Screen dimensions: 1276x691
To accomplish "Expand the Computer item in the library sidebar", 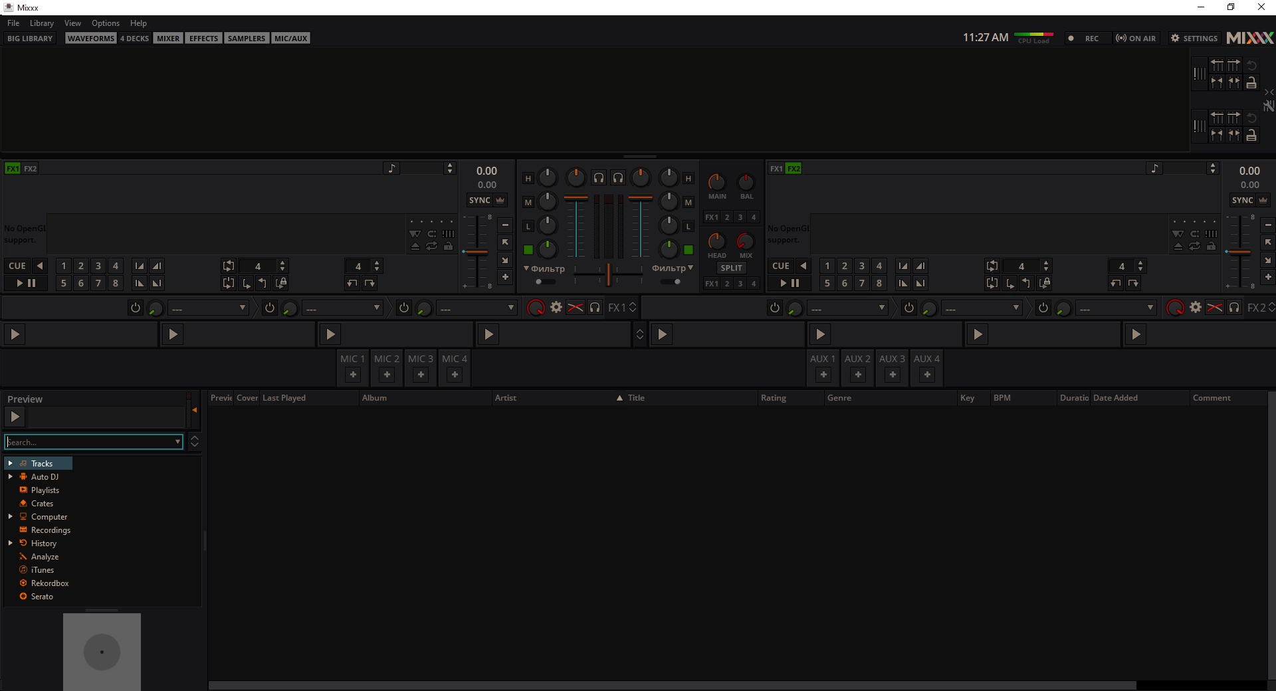I will 11,516.
